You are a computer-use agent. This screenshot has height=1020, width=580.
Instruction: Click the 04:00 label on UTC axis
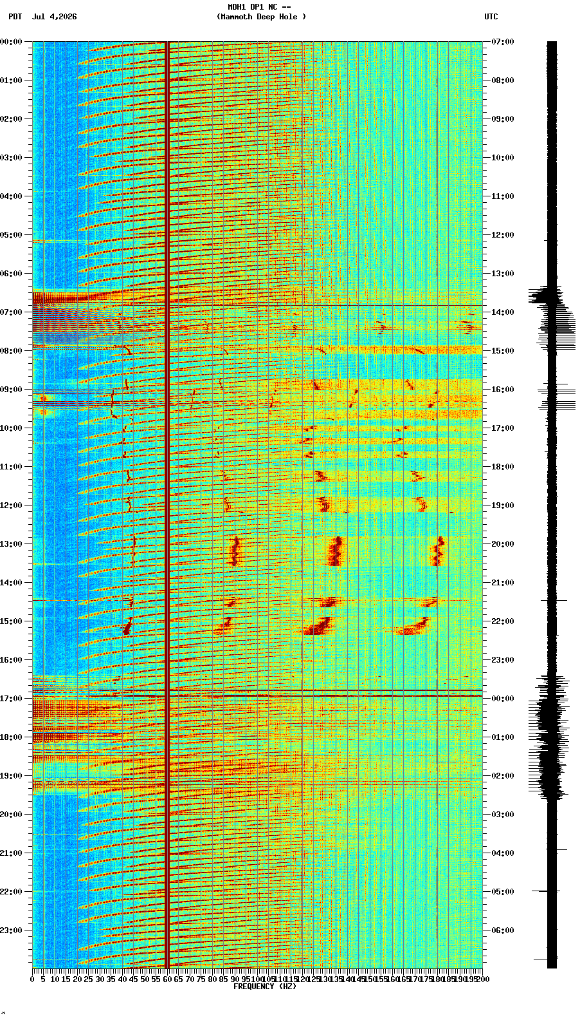[x=503, y=853]
